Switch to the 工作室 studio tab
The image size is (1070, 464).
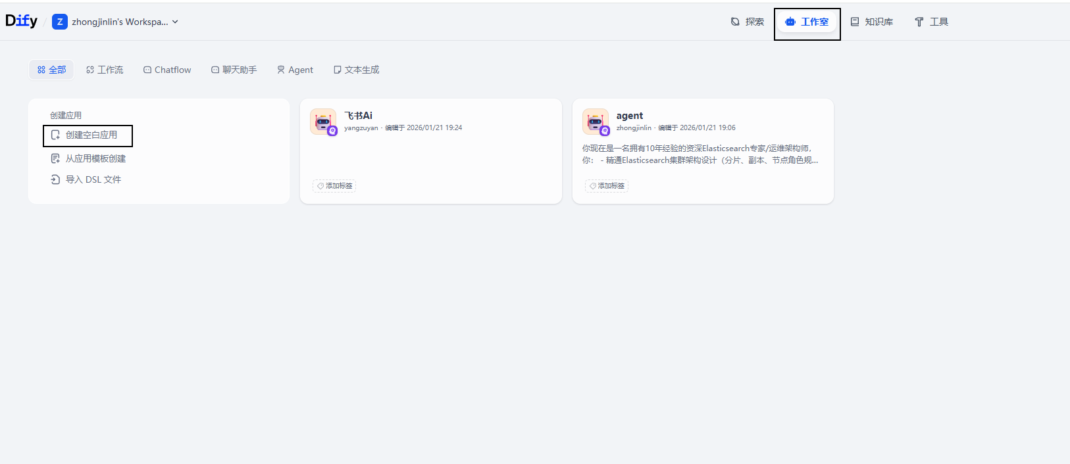point(807,22)
